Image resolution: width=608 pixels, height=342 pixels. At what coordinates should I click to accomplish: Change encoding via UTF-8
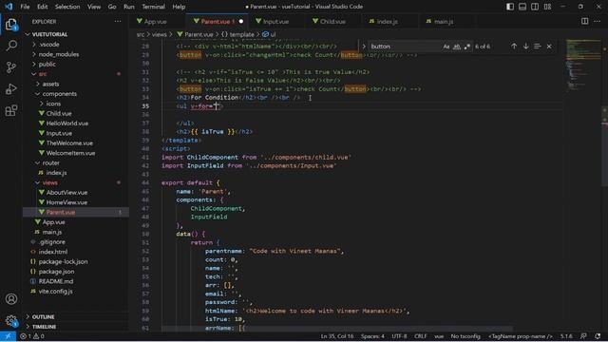[x=399, y=336]
